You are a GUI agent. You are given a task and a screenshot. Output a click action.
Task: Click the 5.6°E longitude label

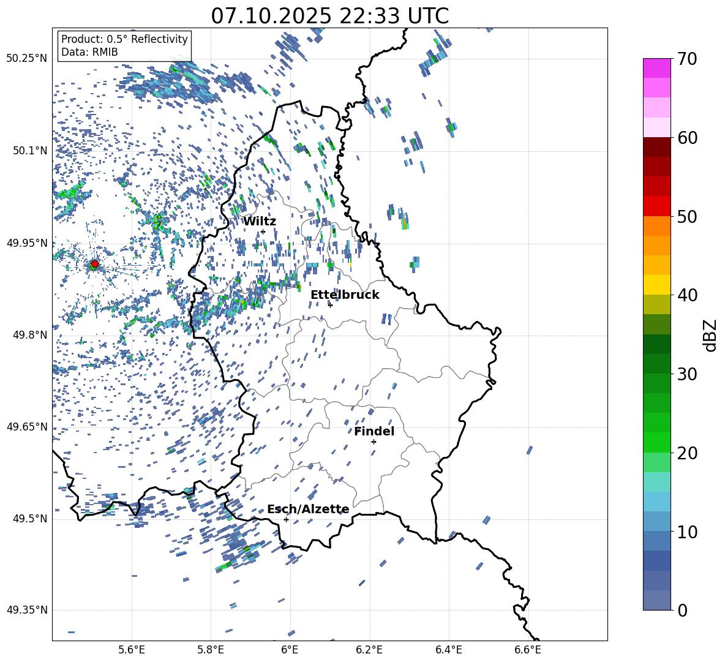[132, 650]
